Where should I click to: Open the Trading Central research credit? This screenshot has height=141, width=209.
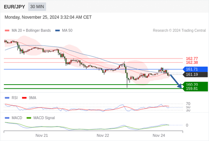tap(179, 30)
